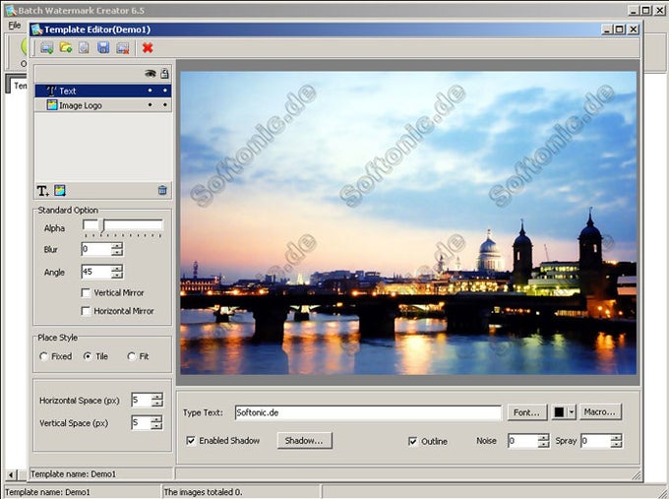Image resolution: width=669 pixels, height=499 pixels.
Task: Minimize the Template Editor window
Action: click(x=608, y=29)
